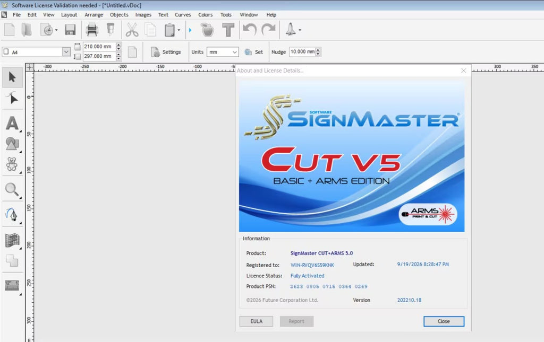The height and width of the screenshot is (342, 544).
Task: Open the Tools menu
Action: (226, 15)
